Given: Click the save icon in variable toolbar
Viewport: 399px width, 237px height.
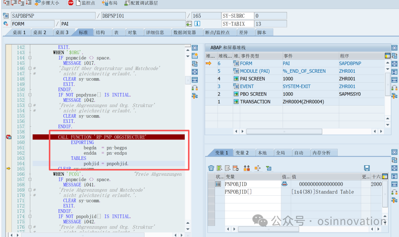Looking at the screenshot, I should tap(367, 168).
